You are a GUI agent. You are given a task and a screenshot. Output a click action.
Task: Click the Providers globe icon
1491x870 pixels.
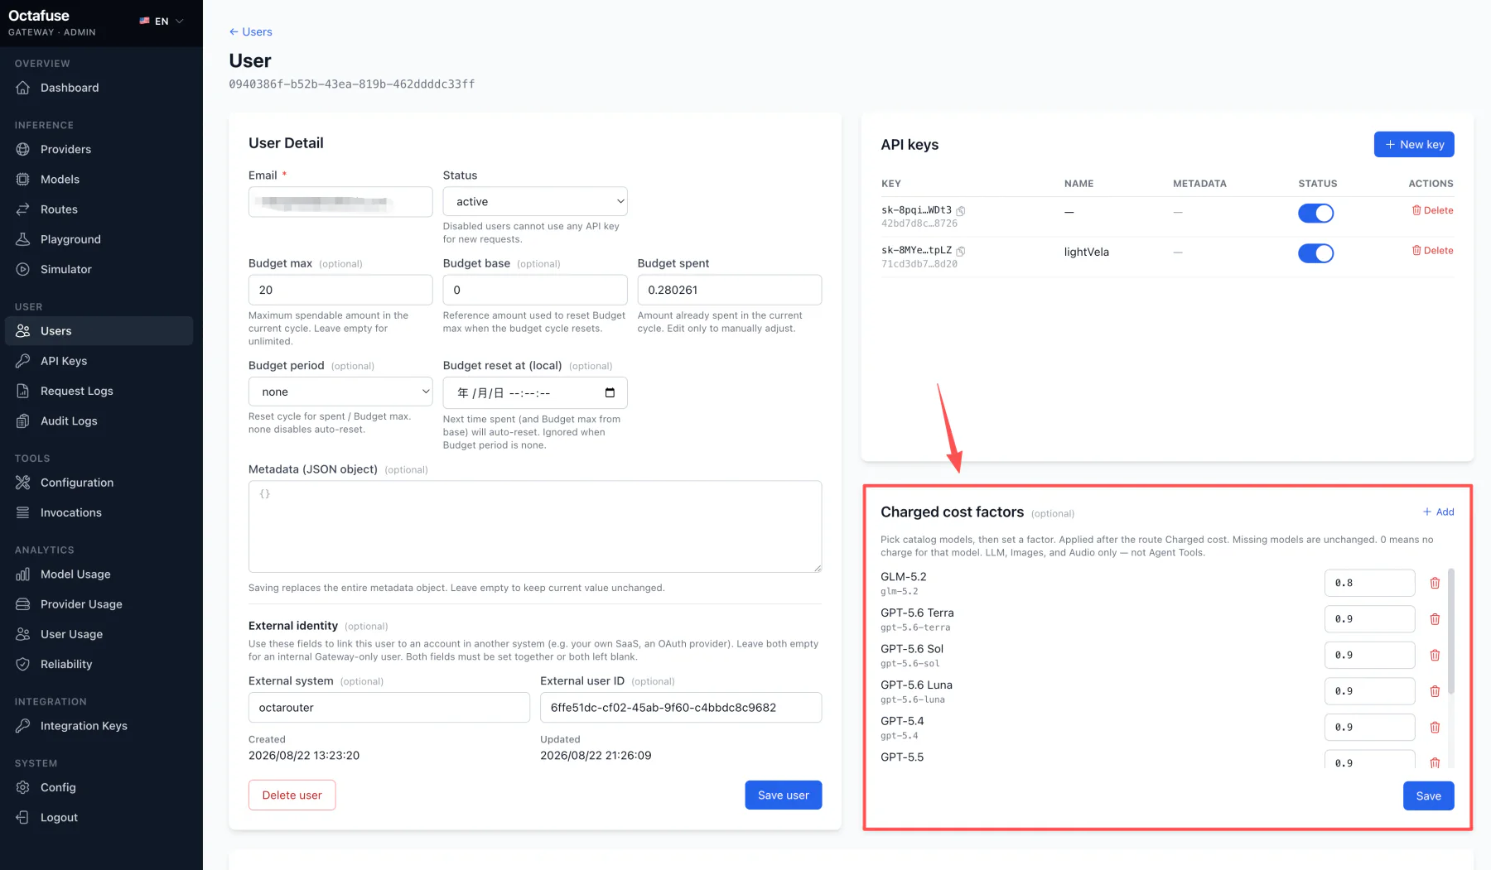click(23, 150)
